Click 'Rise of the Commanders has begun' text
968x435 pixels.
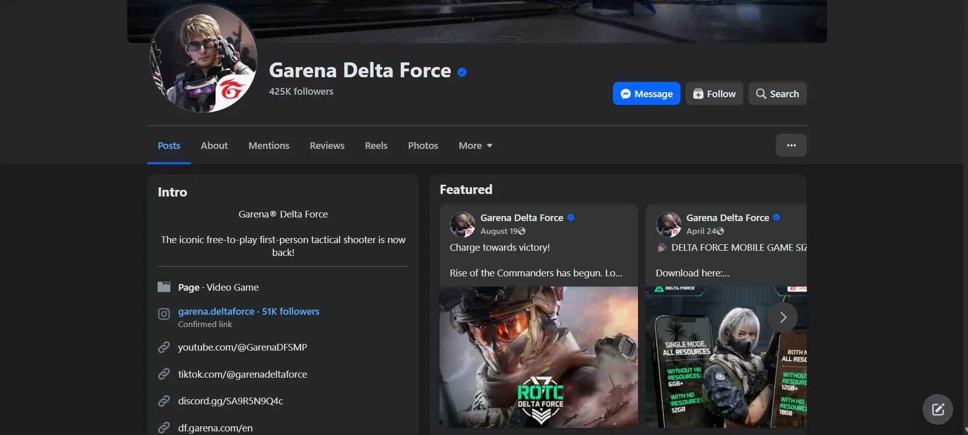coord(536,273)
